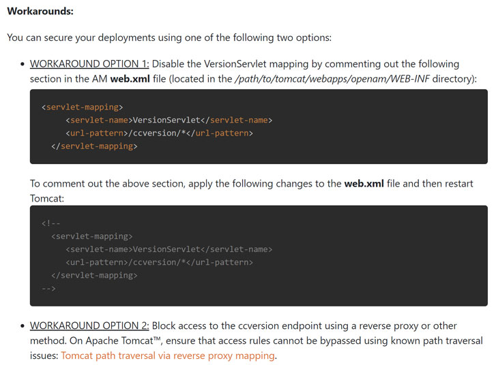The height and width of the screenshot is (365, 496).
Task: Click the second bullet point marker
Action: [x=22, y=326]
